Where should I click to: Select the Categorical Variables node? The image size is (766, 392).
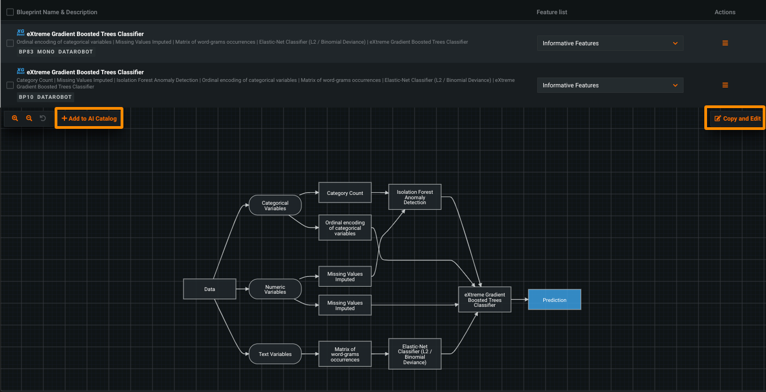coord(275,205)
